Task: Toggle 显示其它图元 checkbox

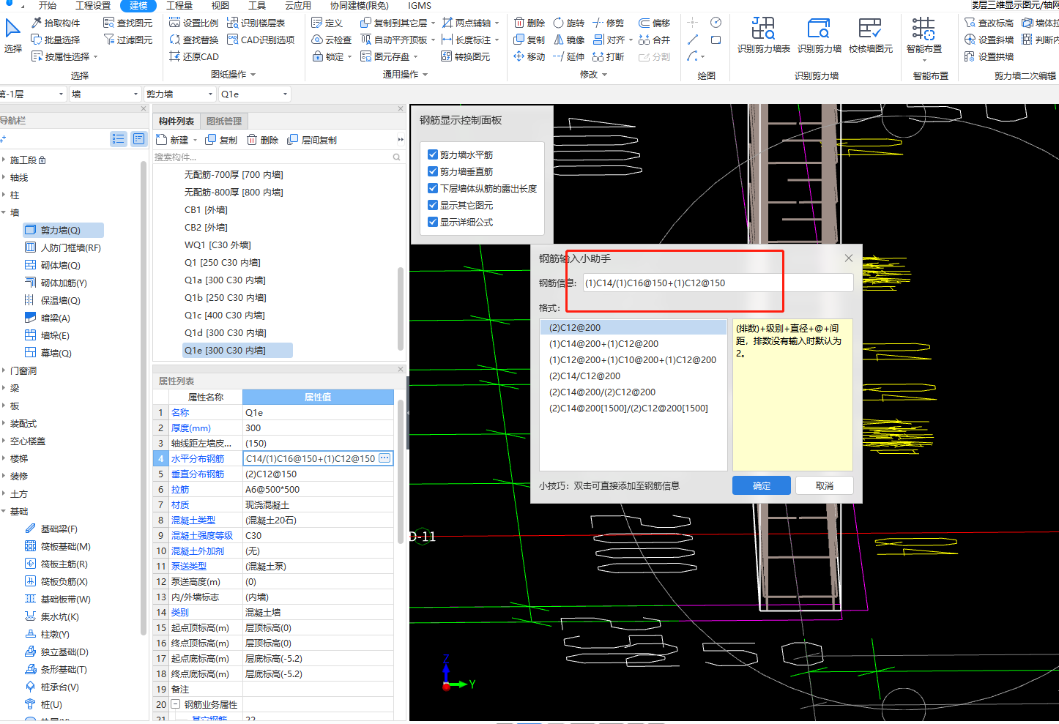Action: tap(433, 205)
